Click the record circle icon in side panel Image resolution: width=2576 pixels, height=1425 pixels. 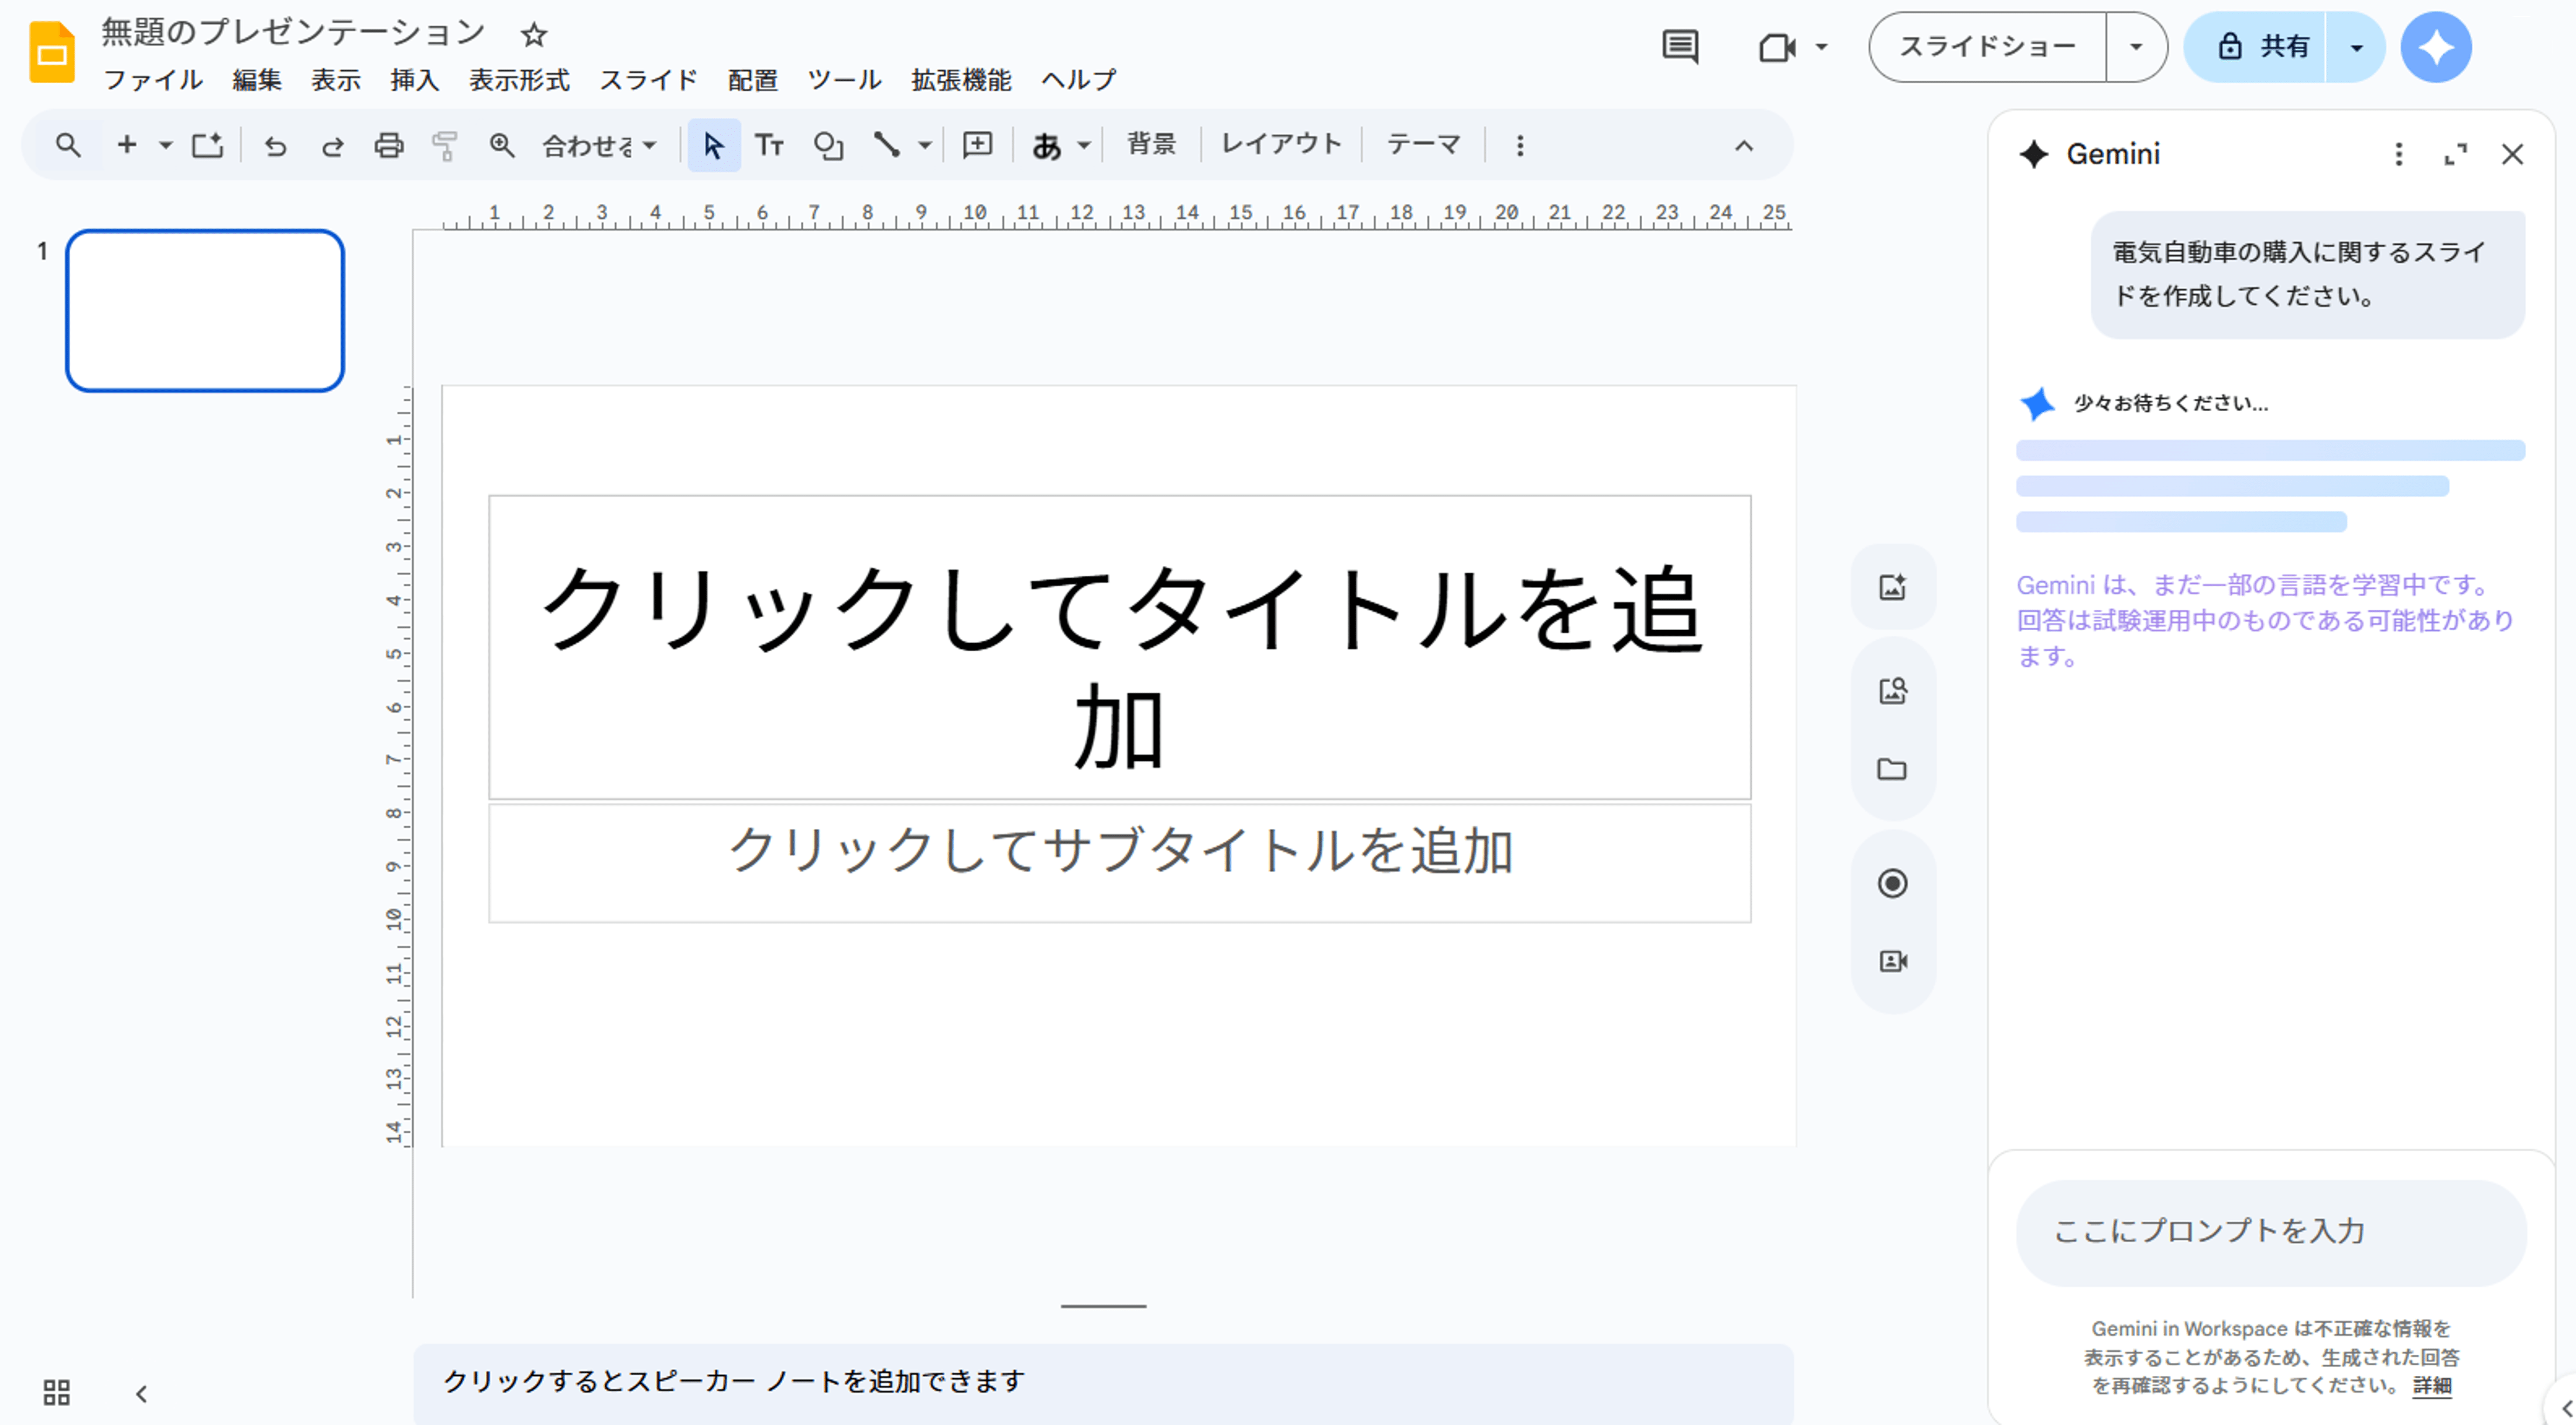click(x=1891, y=884)
